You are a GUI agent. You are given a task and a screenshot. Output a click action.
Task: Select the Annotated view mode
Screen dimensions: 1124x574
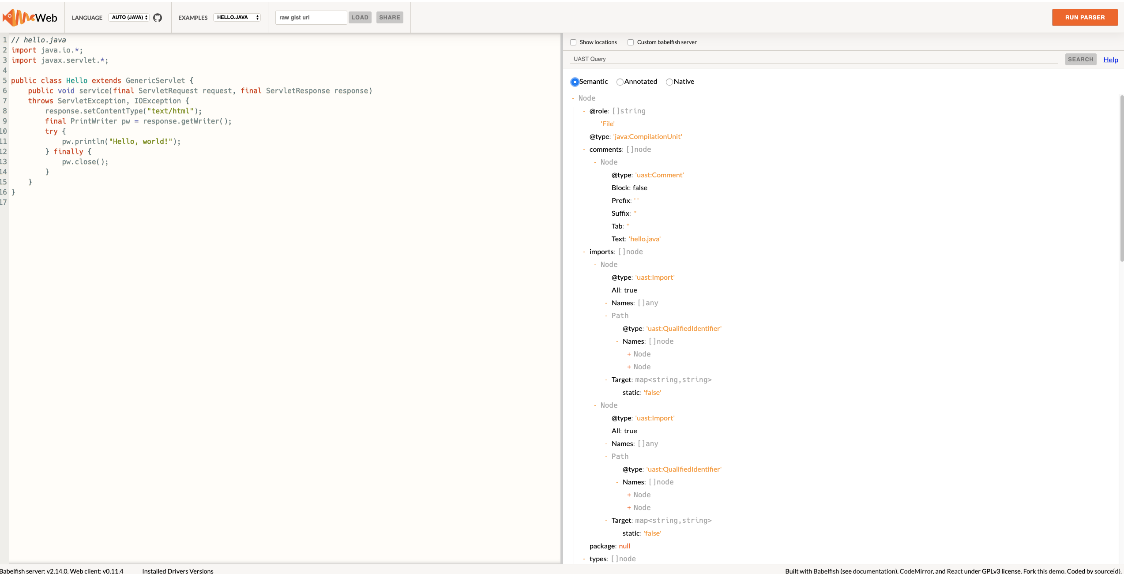(620, 82)
